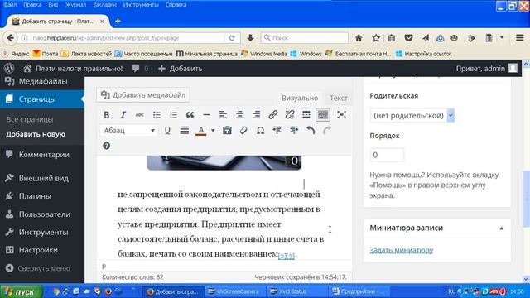Open Медиафайлы in the sidebar
This screenshot has height=298, width=530.
coord(42,81)
